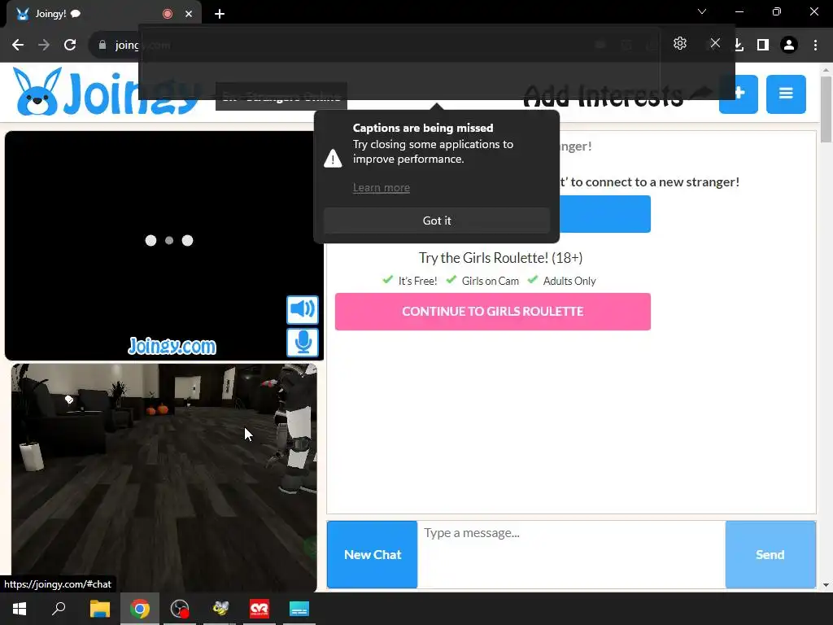Start a New Chat

tap(373, 554)
